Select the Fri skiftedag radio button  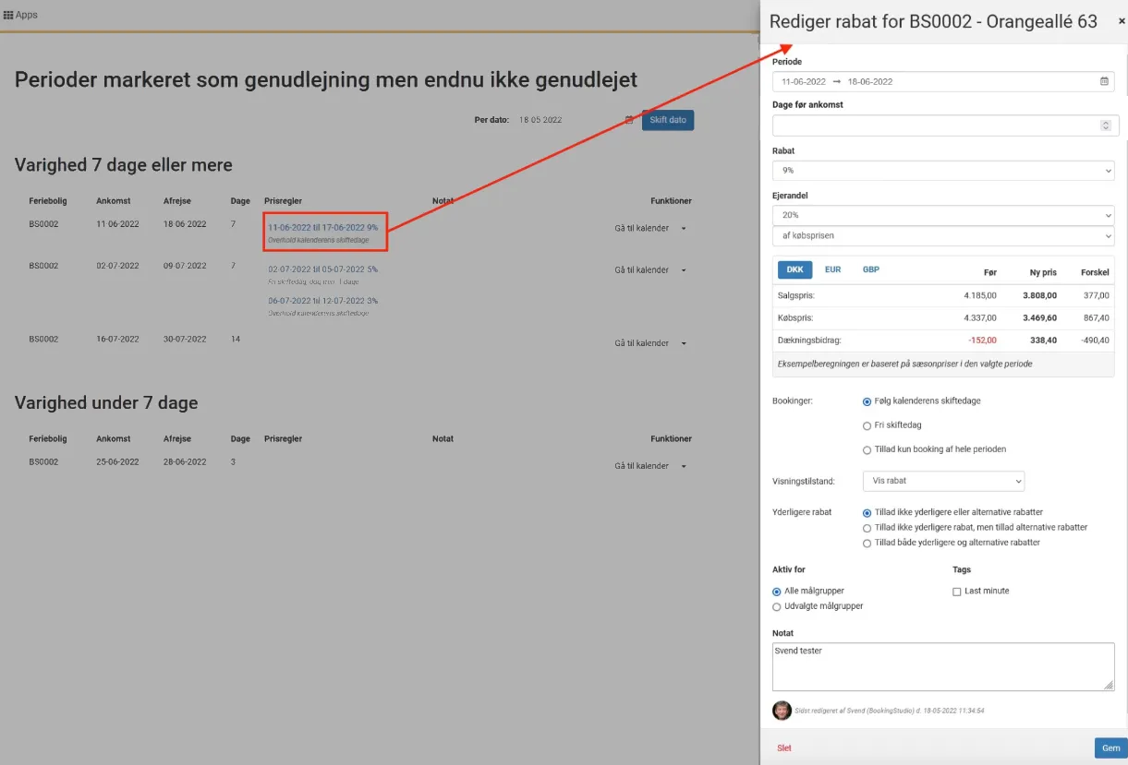coord(867,425)
